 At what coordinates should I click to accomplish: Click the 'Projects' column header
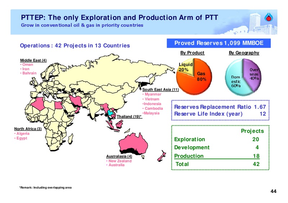pos(252,131)
